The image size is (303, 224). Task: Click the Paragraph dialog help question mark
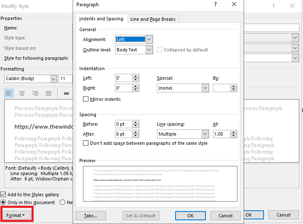(x=215, y=5)
